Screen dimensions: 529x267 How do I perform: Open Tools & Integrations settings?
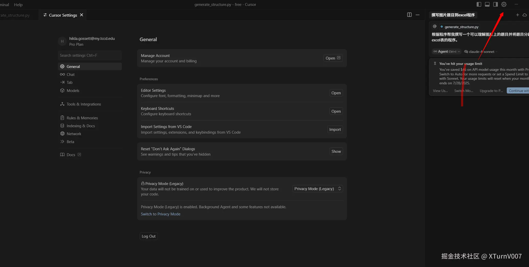click(84, 104)
